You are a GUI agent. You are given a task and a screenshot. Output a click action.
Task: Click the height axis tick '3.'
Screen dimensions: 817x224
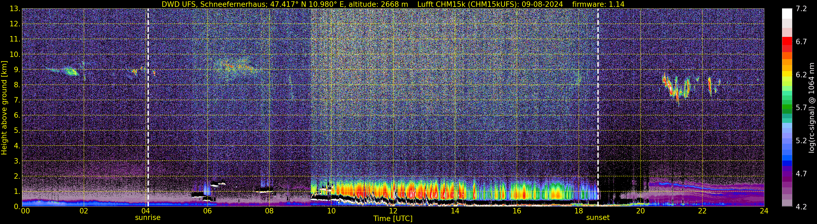(17, 161)
